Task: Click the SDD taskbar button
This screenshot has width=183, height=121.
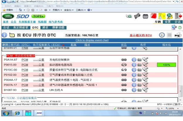Action: click(39, 113)
